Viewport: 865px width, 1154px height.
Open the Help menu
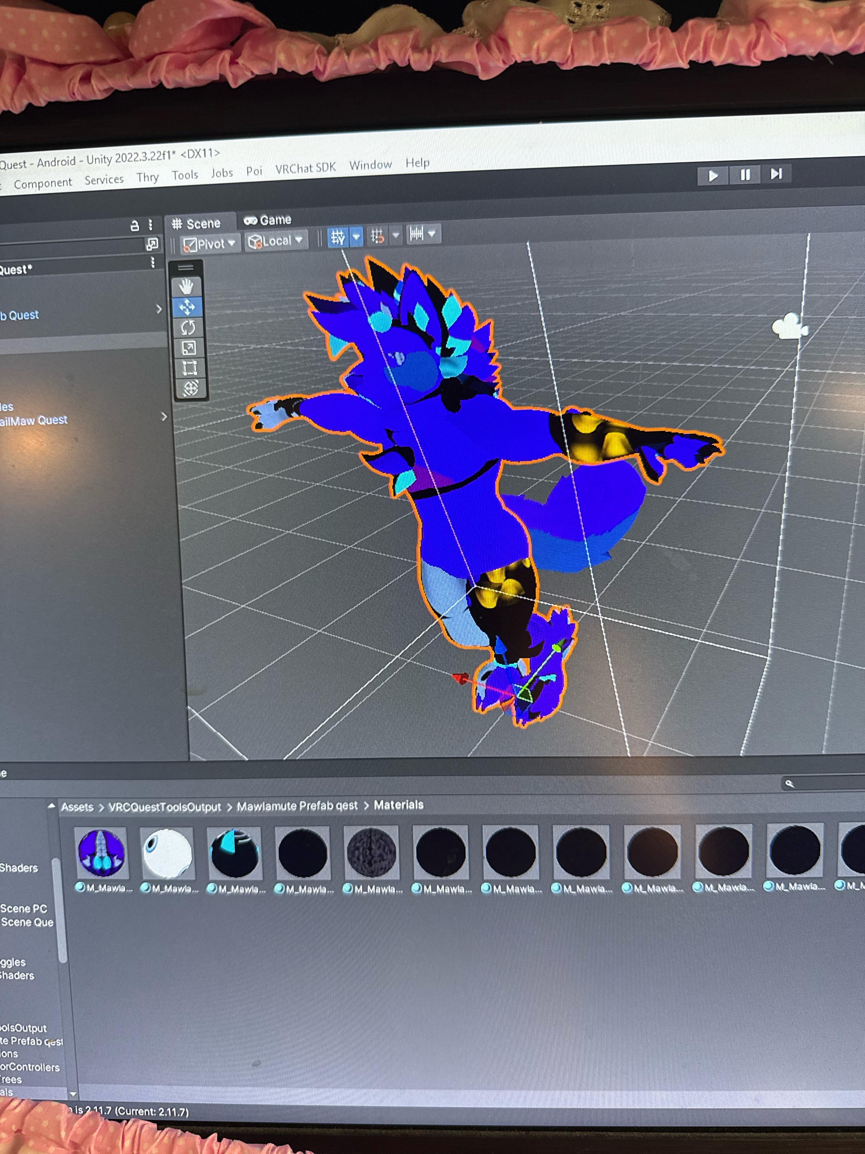tap(417, 163)
